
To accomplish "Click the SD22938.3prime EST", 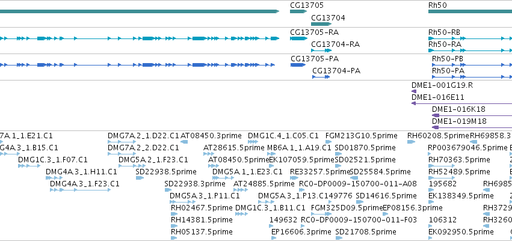I will [x=167, y=190].
